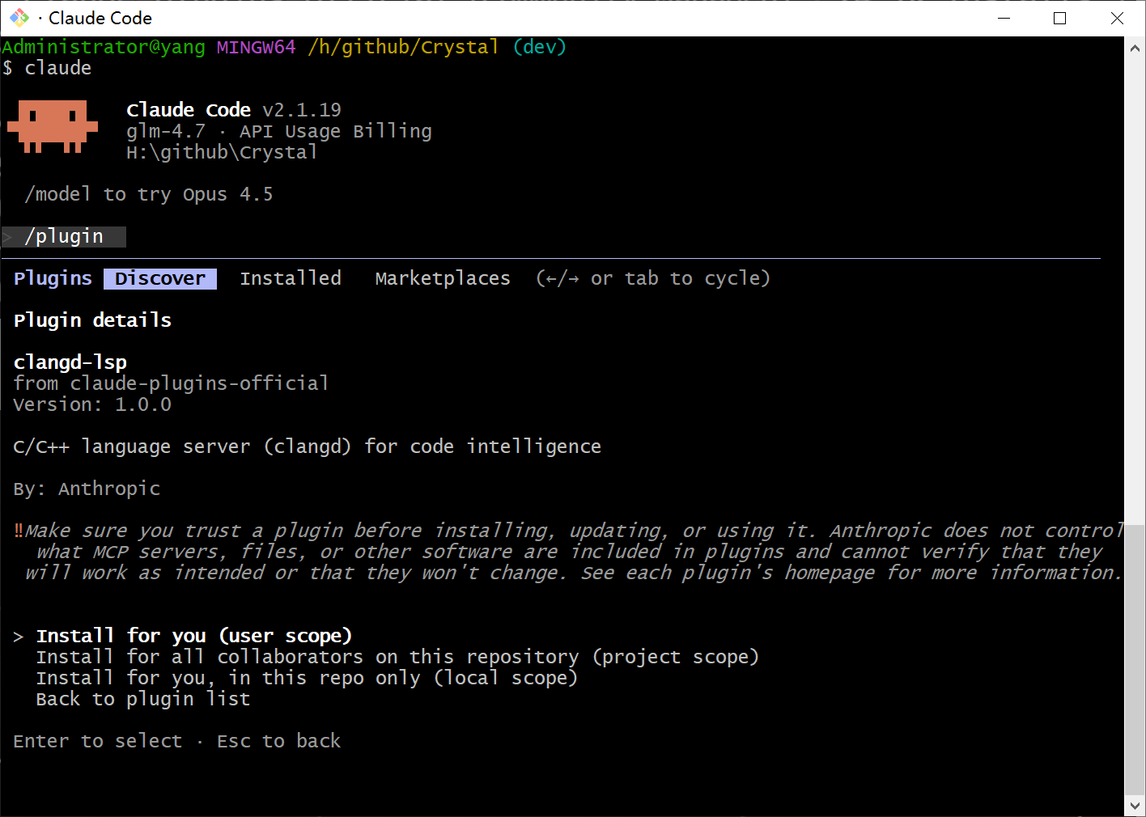Click the C/C++ language server description
The height and width of the screenshot is (817, 1146).
click(308, 447)
